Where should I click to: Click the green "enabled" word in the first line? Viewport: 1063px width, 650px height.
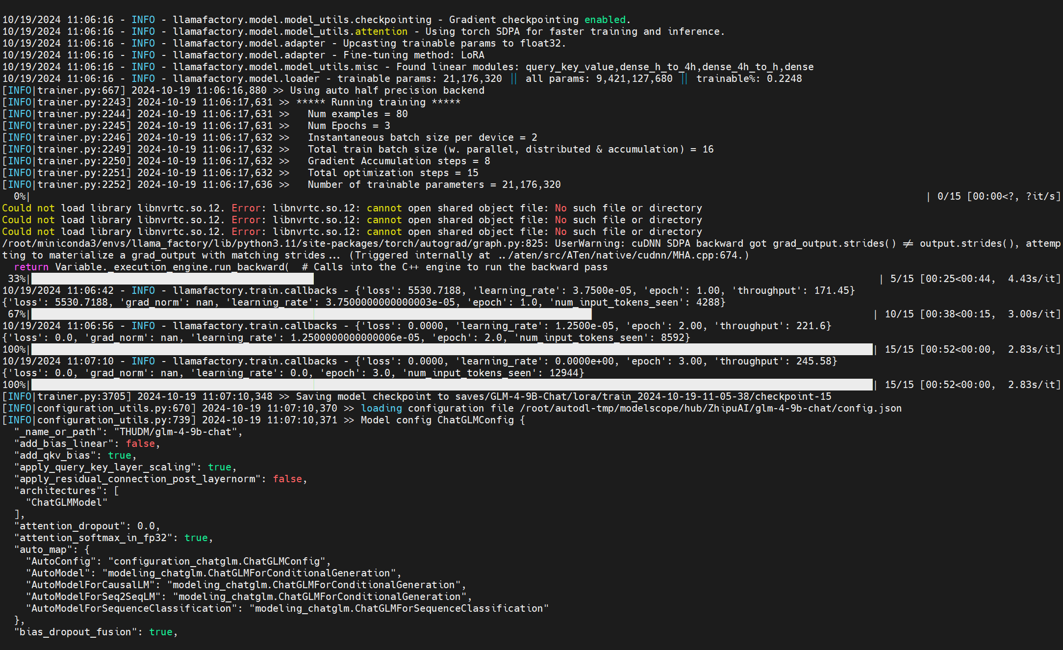tap(605, 20)
